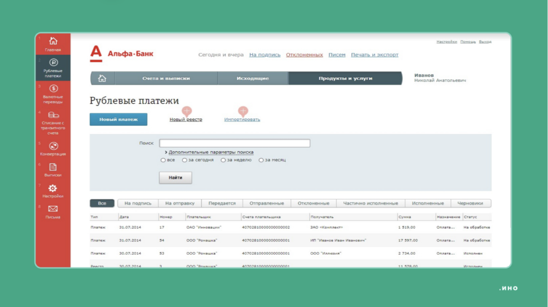
Task: Open Настройки gear icon in sidebar
Action: coord(53,188)
